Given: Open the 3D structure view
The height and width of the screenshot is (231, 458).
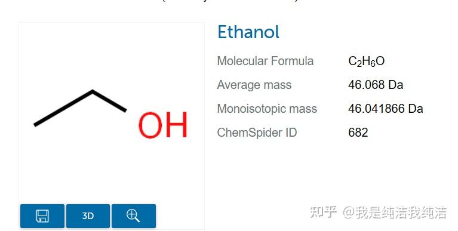Looking at the screenshot, I should pyautogui.click(x=88, y=216).
